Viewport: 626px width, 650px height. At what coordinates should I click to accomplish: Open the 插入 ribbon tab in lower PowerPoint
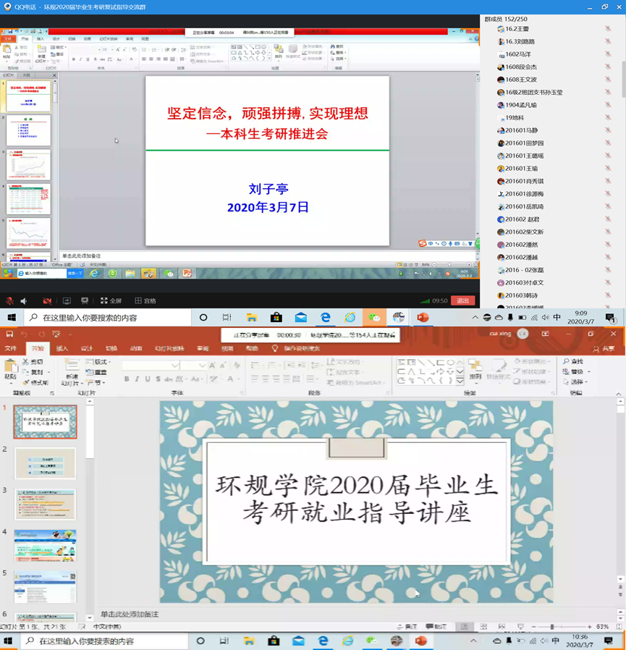62,348
